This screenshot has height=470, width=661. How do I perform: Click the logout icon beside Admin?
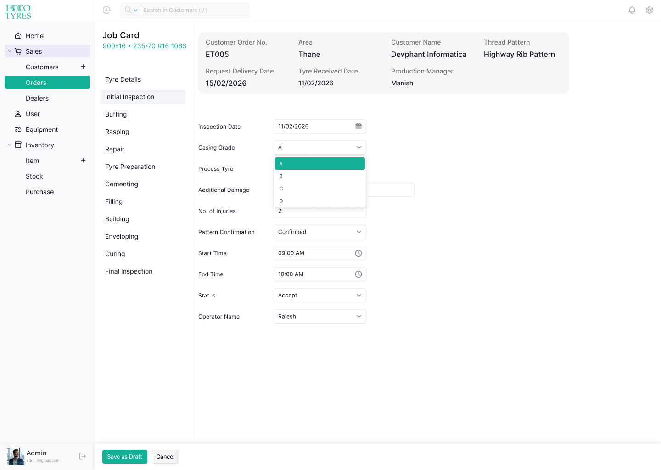(x=83, y=456)
